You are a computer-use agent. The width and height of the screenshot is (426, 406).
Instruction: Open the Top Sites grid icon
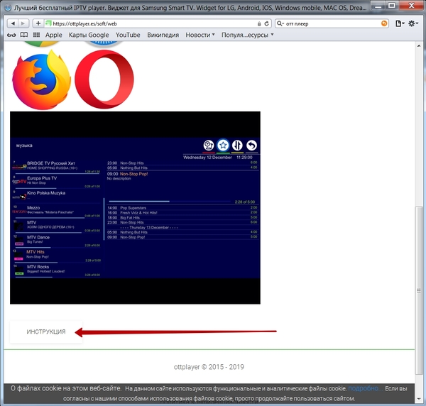click(36, 35)
